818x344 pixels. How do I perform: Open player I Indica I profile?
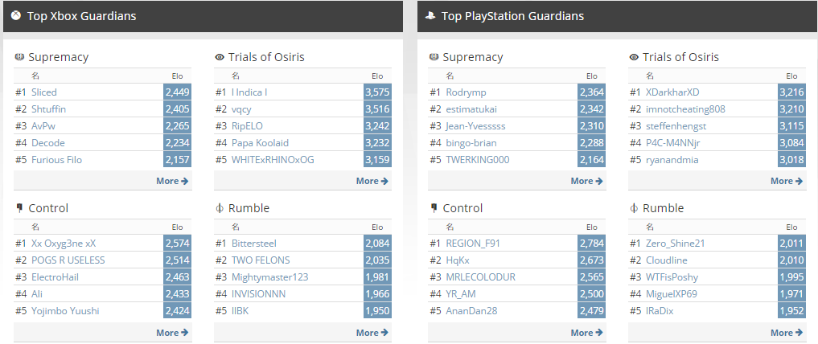[x=249, y=92]
